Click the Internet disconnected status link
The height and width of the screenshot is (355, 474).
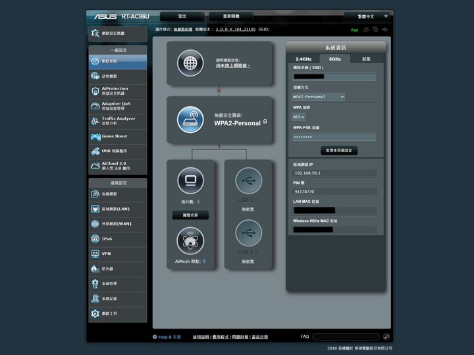[x=233, y=66]
